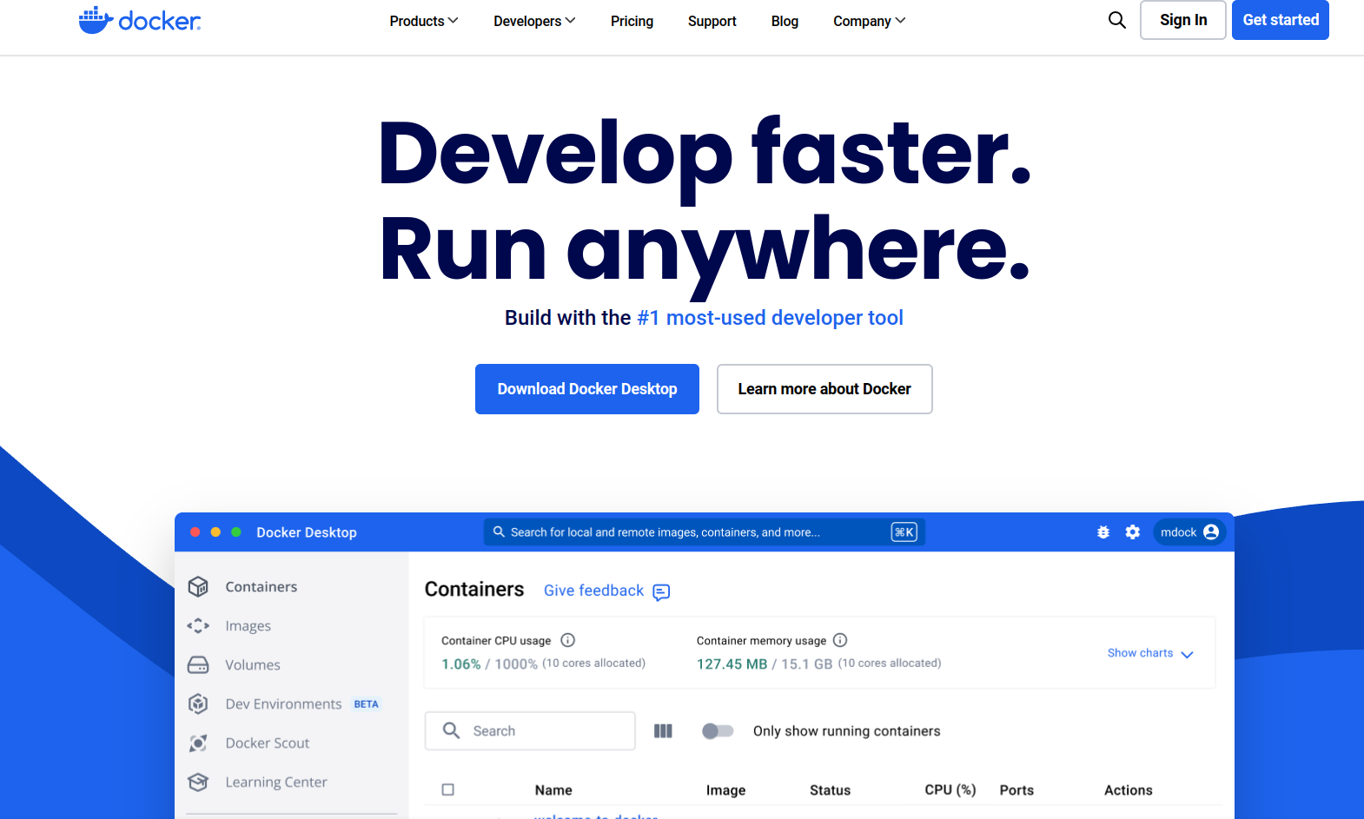Viewport: 1364px width, 819px height.
Task: Expand the Company dropdown menu
Action: [870, 21]
